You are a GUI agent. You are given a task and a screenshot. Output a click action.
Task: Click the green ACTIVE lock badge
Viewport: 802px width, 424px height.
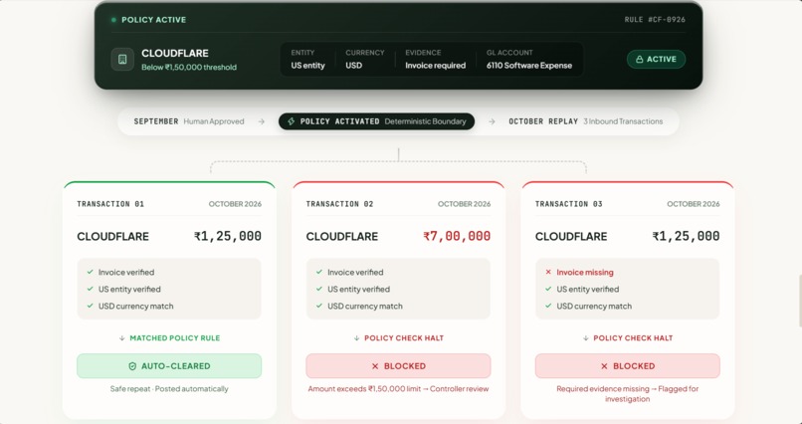click(x=656, y=60)
